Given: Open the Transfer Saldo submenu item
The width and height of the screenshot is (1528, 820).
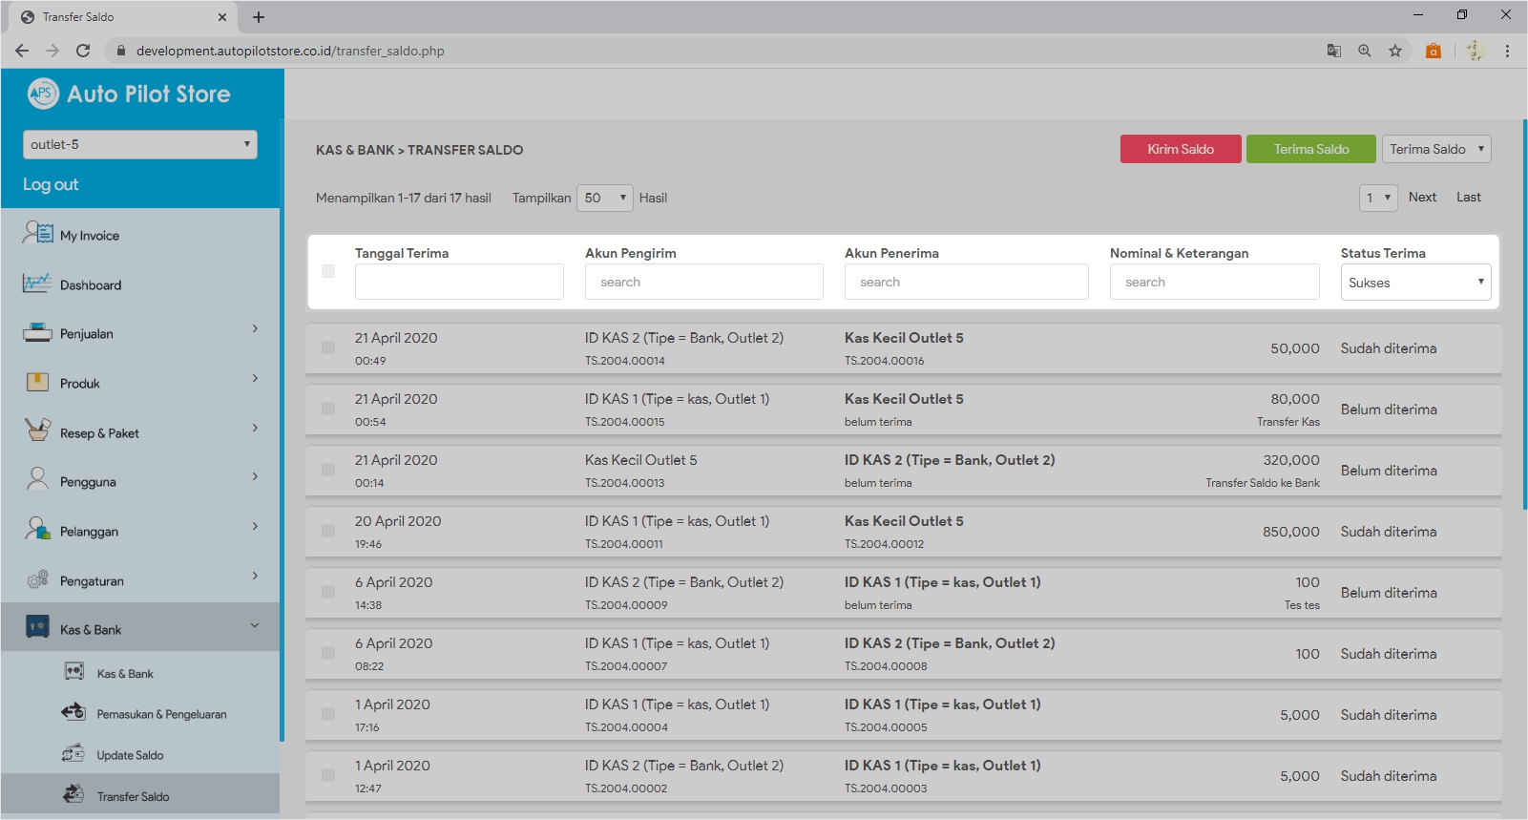Looking at the screenshot, I should [x=133, y=796].
